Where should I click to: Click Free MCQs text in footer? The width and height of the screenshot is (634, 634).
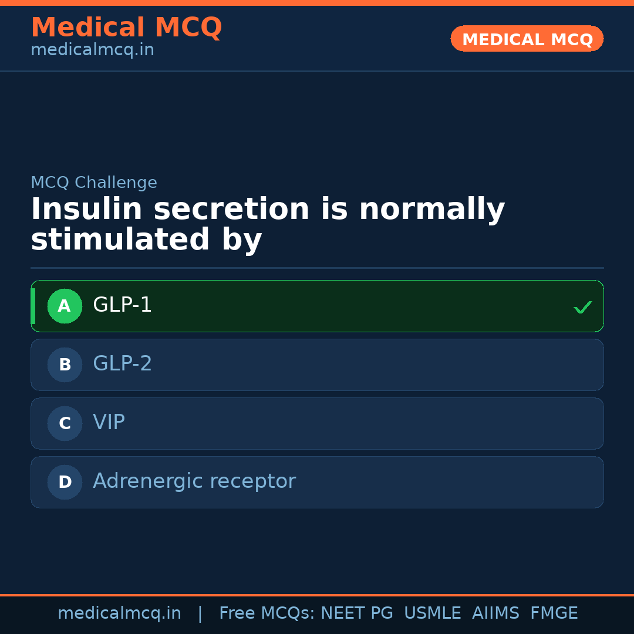click(267, 613)
